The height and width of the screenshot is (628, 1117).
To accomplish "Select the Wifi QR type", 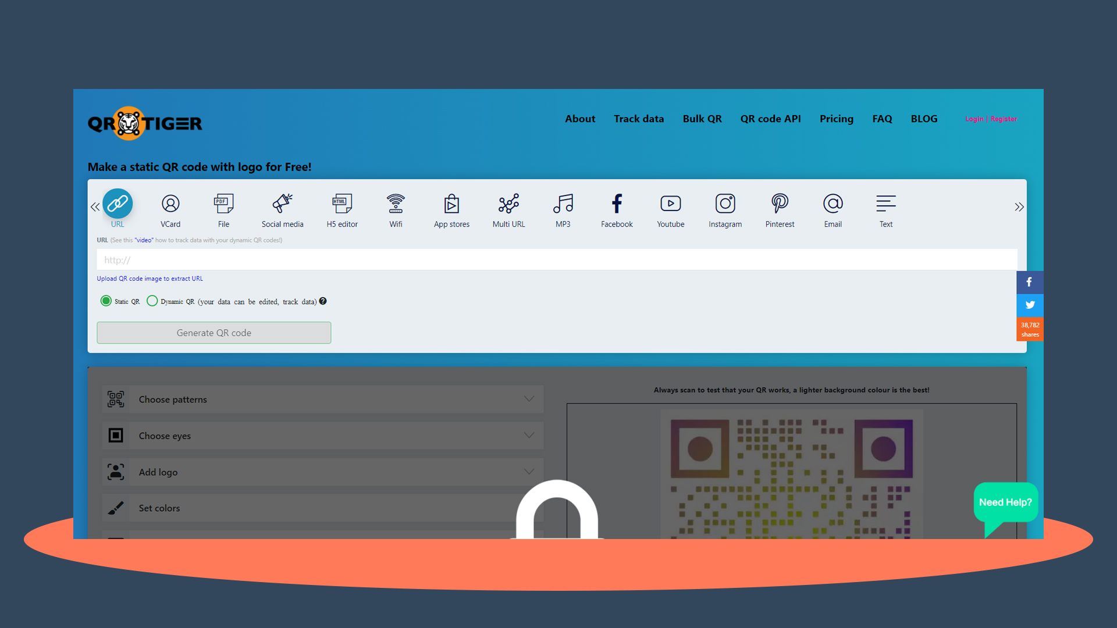I will (396, 204).
